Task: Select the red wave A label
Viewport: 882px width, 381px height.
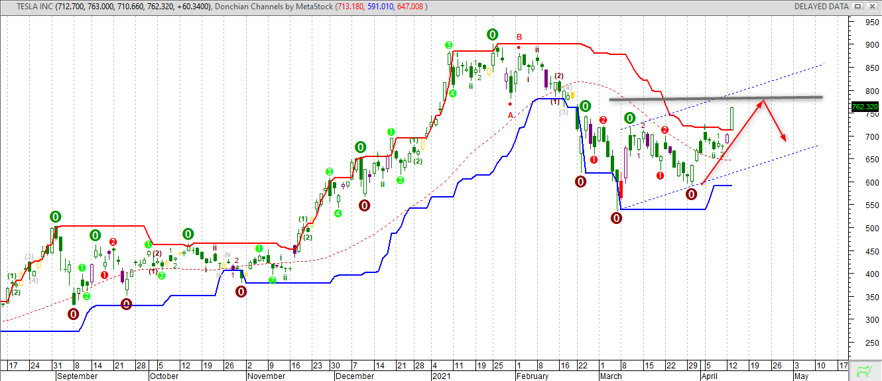Action: [511, 115]
